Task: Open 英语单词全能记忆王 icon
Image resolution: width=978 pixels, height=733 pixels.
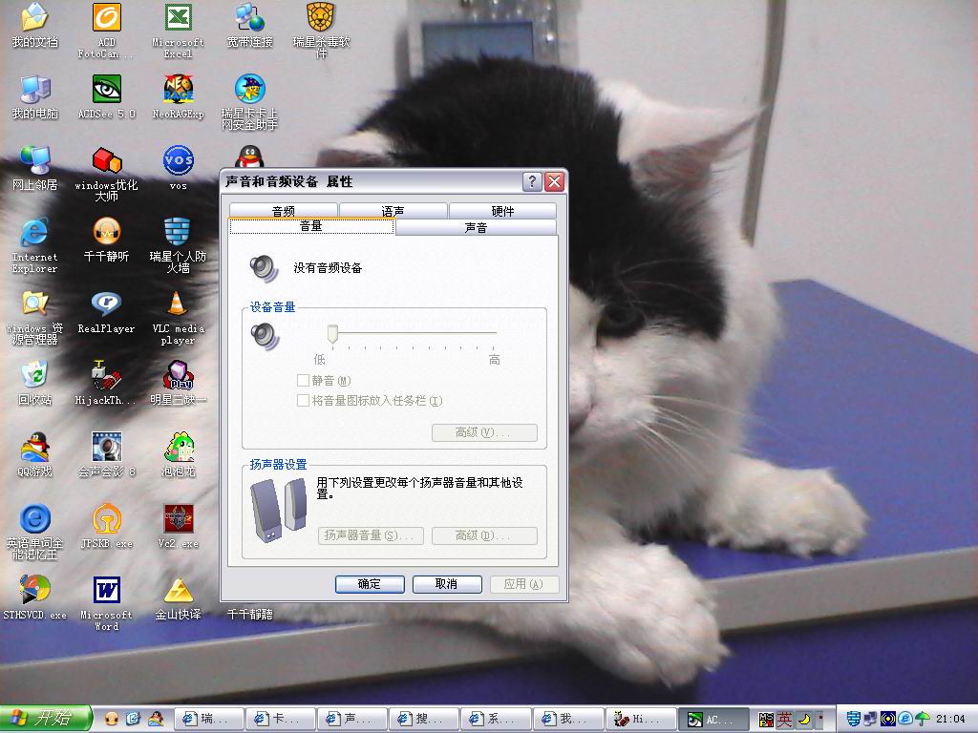Action: point(35,533)
